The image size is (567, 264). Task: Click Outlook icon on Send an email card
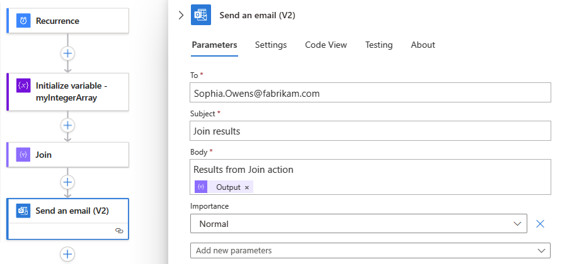[x=23, y=211]
